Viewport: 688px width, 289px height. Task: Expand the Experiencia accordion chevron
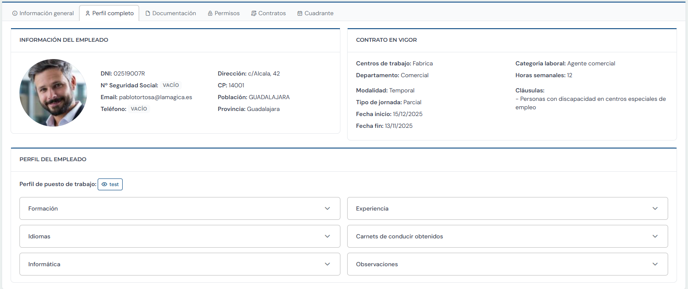[x=655, y=208]
